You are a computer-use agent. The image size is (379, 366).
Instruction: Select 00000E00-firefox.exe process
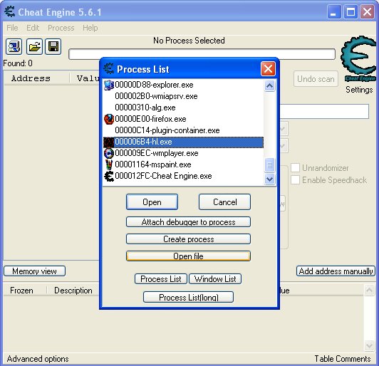[183, 119]
